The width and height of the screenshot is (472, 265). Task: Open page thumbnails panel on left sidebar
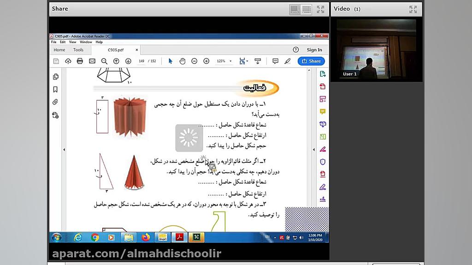pos(56,77)
